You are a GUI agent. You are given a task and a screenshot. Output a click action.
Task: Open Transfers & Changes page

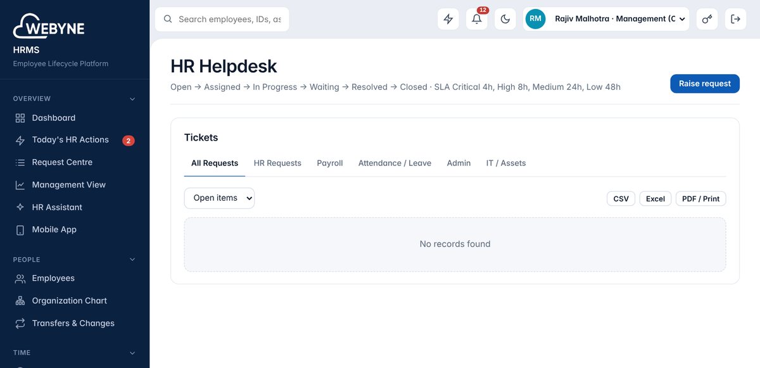(x=75, y=324)
